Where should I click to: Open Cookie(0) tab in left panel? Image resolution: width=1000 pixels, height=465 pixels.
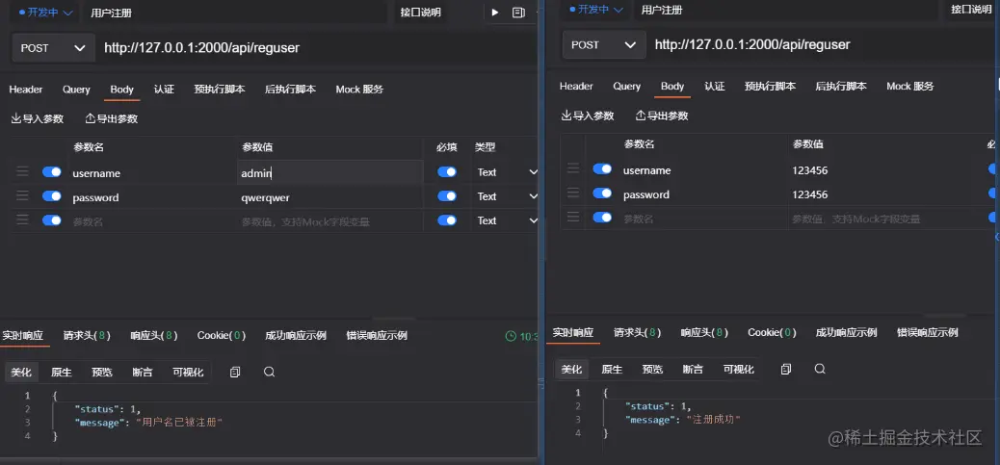pyautogui.click(x=222, y=335)
